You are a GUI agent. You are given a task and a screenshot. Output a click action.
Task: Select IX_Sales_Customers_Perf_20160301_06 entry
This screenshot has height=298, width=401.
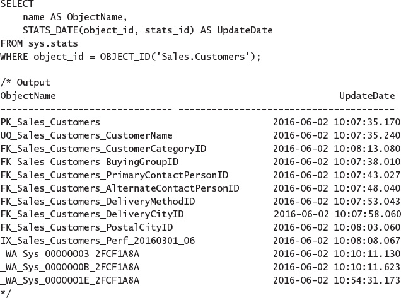tap(98, 241)
